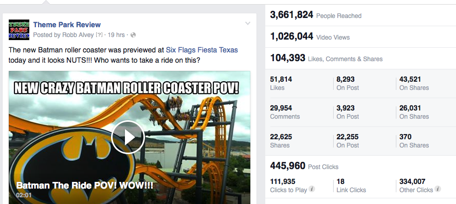Open the Six Flags Fiesta Texas link
Screen dimensions: 456x204
pyautogui.click(x=202, y=50)
